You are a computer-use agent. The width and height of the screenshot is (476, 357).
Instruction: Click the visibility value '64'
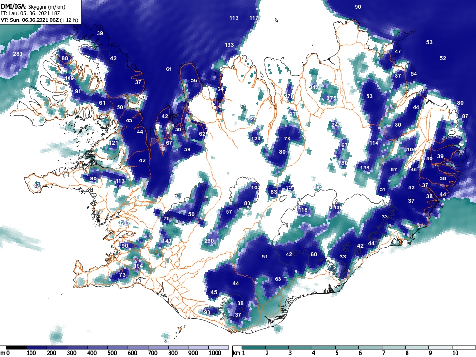coord(220,89)
